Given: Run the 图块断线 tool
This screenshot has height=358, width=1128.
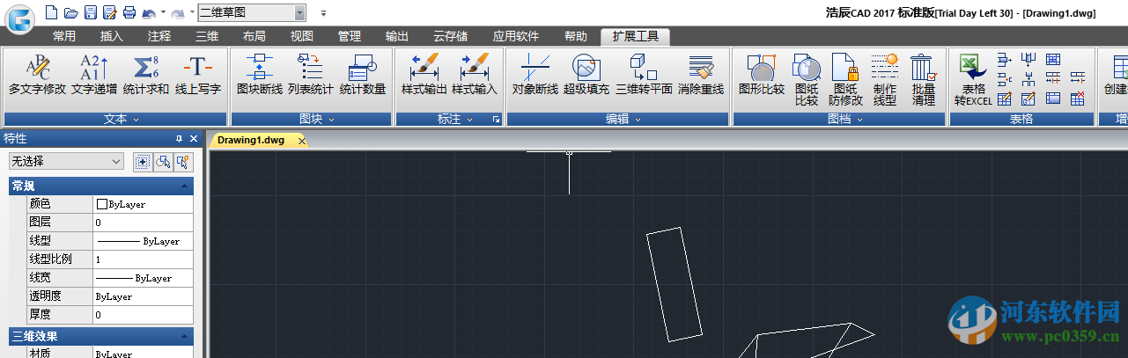Looking at the screenshot, I should [260, 75].
